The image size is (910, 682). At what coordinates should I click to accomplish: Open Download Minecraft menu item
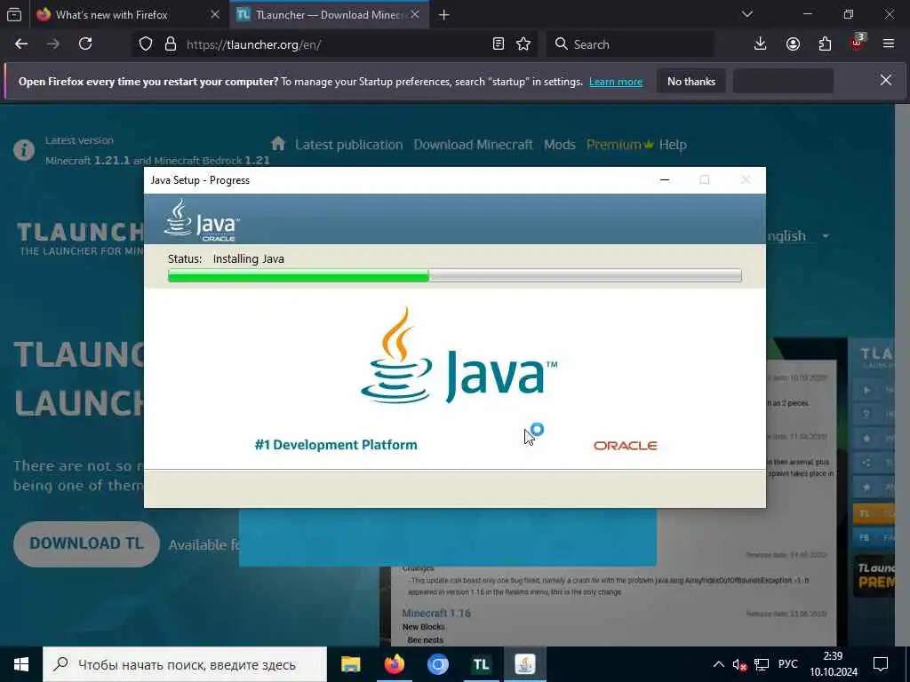pyautogui.click(x=473, y=145)
